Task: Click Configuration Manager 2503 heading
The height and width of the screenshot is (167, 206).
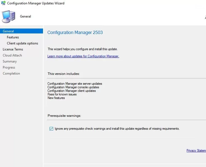Action: pyautogui.click(x=75, y=32)
